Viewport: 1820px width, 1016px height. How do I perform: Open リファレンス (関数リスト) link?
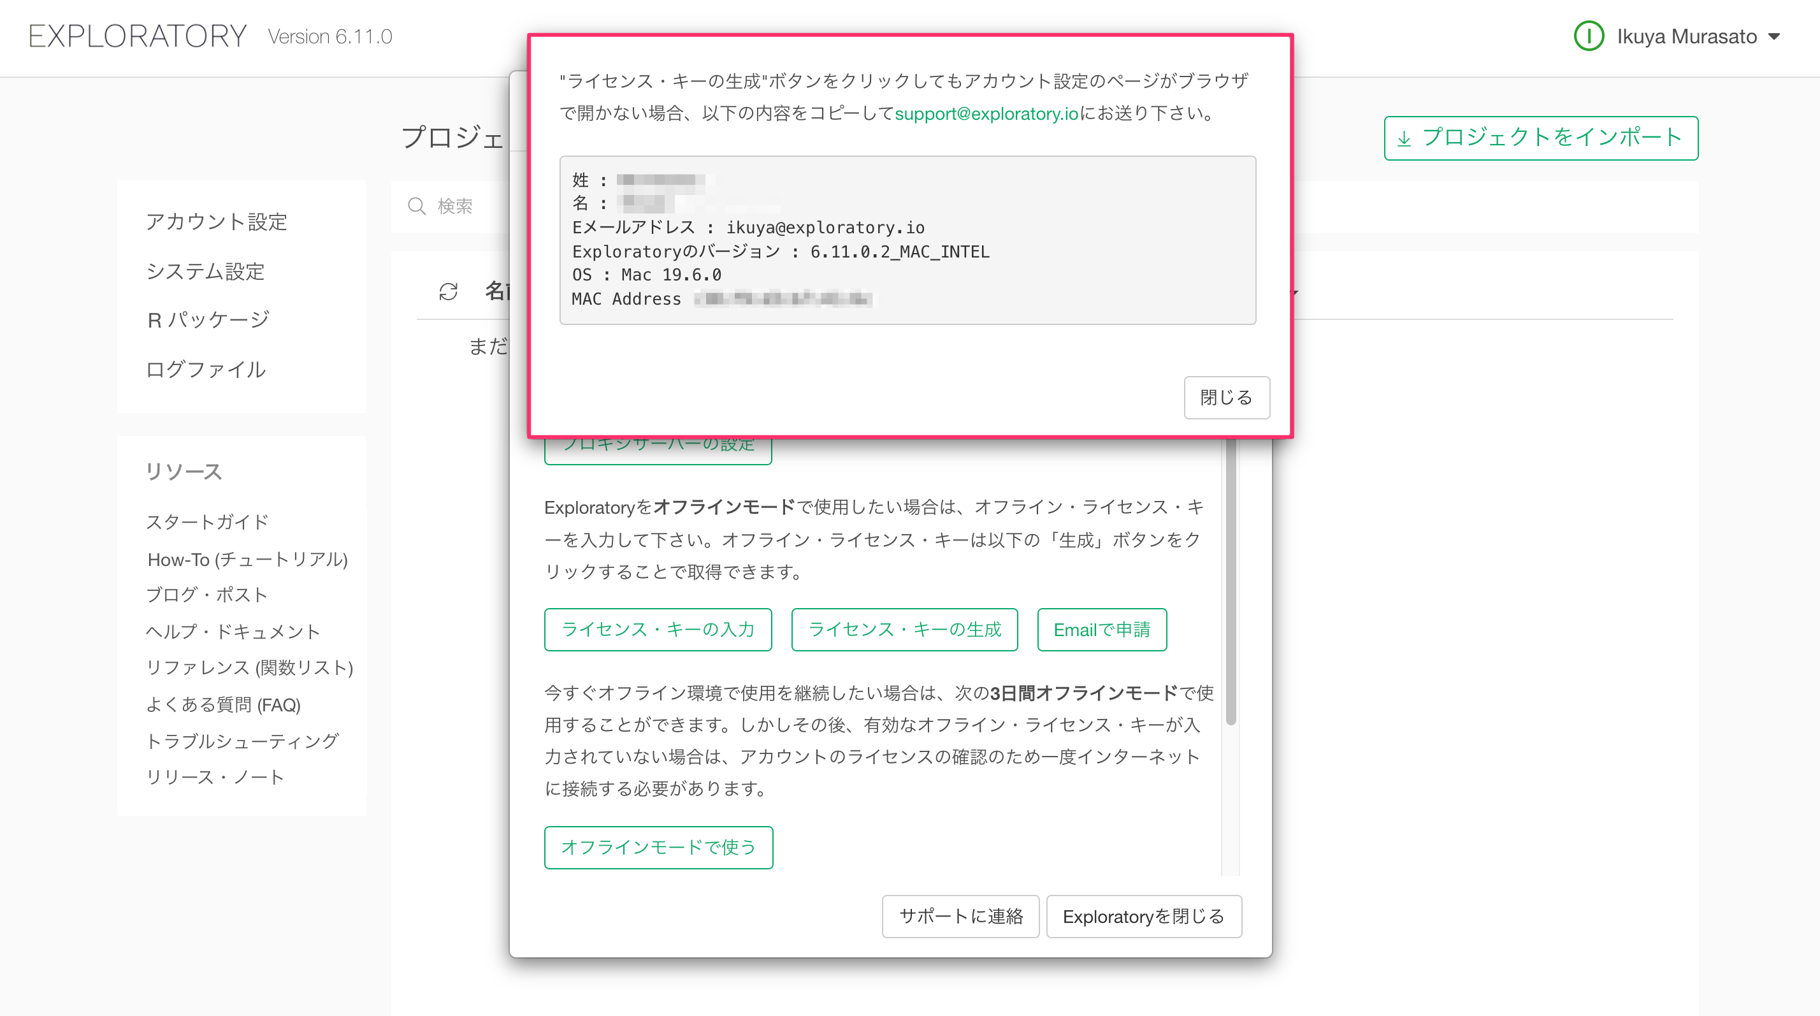click(249, 668)
